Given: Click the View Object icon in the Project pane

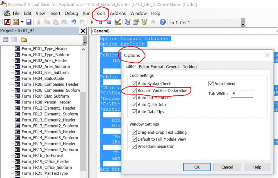Looking at the screenshot, I should (x=14, y=40).
